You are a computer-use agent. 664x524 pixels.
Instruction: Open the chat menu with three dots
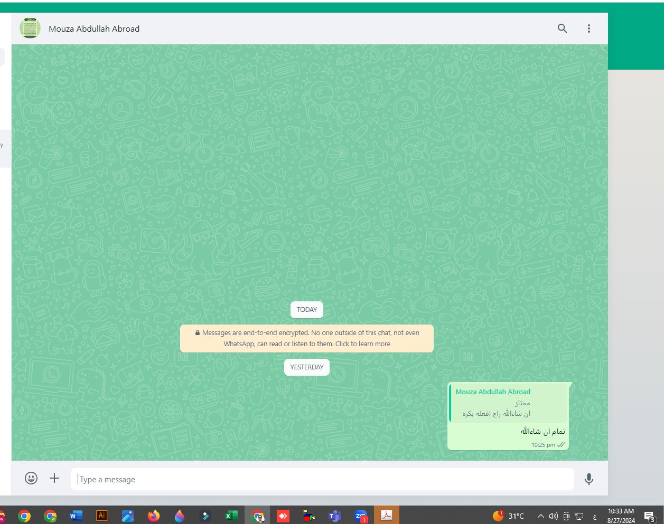point(589,28)
